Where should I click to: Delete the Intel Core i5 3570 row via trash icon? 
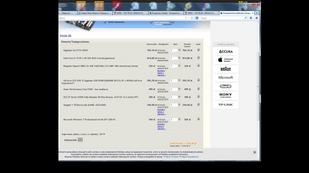point(199,57)
